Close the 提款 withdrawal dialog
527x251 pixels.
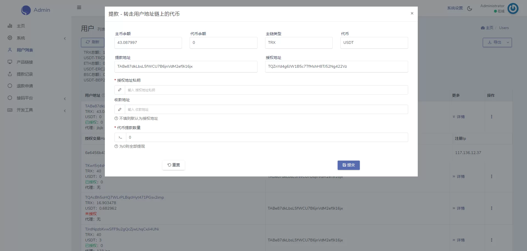412,13
